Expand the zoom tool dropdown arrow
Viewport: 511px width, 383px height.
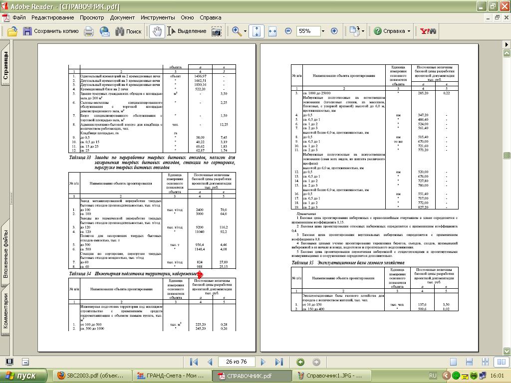click(245, 31)
